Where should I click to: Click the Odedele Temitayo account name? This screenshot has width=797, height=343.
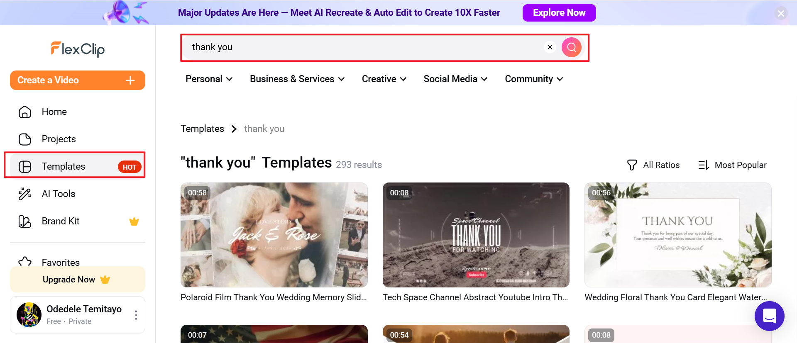pos(84,309)
